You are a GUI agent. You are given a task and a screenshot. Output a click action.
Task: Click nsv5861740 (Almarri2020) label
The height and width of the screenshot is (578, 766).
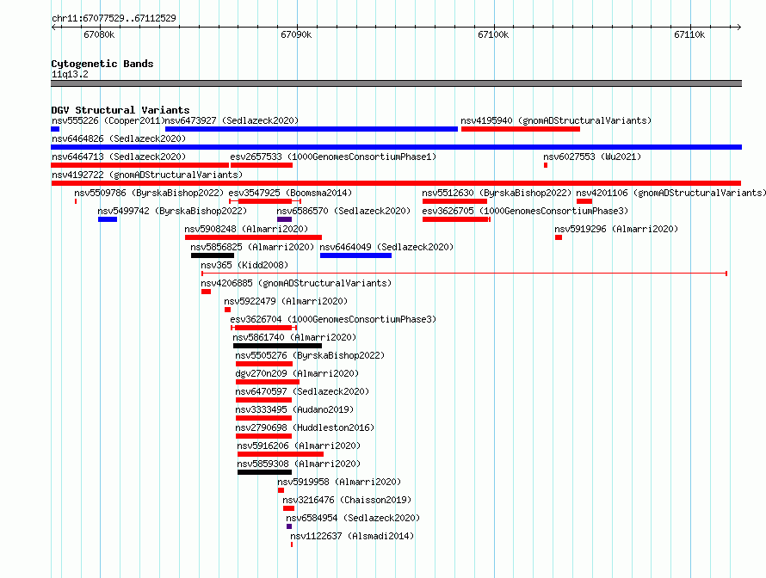point(294,337)
